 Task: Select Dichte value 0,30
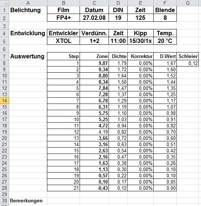[x=118, y=169]
